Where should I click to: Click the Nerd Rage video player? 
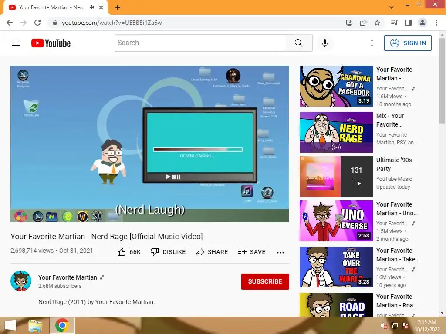tap(150, 144)
